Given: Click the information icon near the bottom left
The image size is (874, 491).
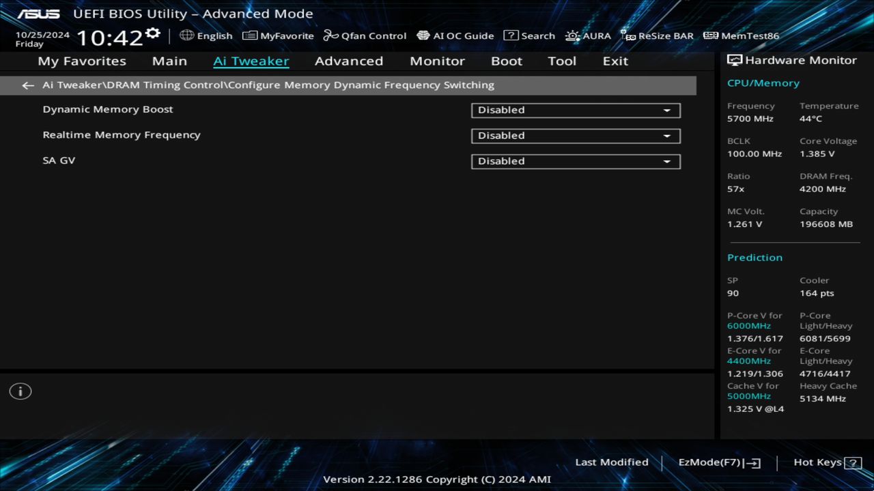Looking at the screenshot, I should (x=20, y=391).
